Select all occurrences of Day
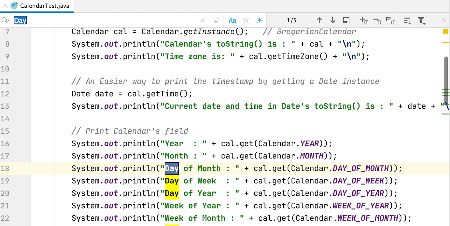Screen dimensions: 450x226 point(390,20)
